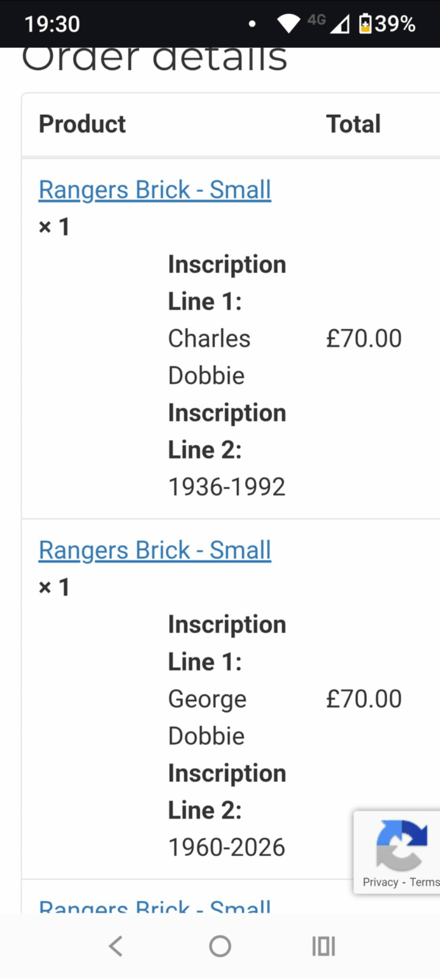Select the Product column header
This screenshot has width=440, height=979.
(x=82, y=124)
